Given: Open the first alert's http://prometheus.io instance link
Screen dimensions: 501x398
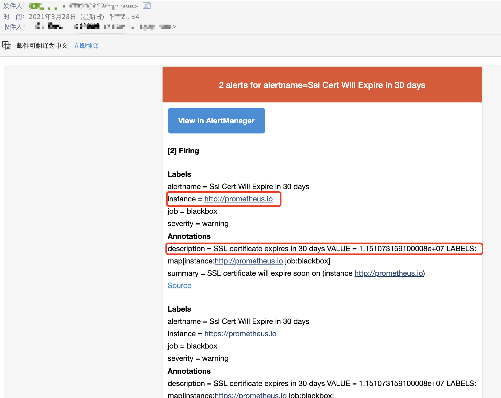Looking at the screenshot, I should coord(238,199).
